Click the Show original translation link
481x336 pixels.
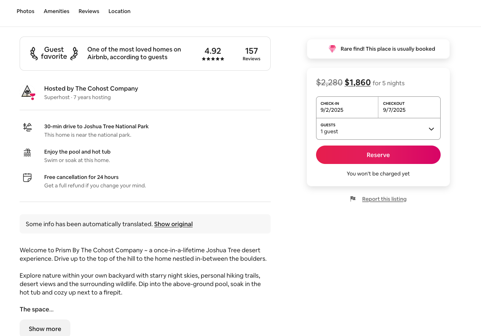coord(173,224)
